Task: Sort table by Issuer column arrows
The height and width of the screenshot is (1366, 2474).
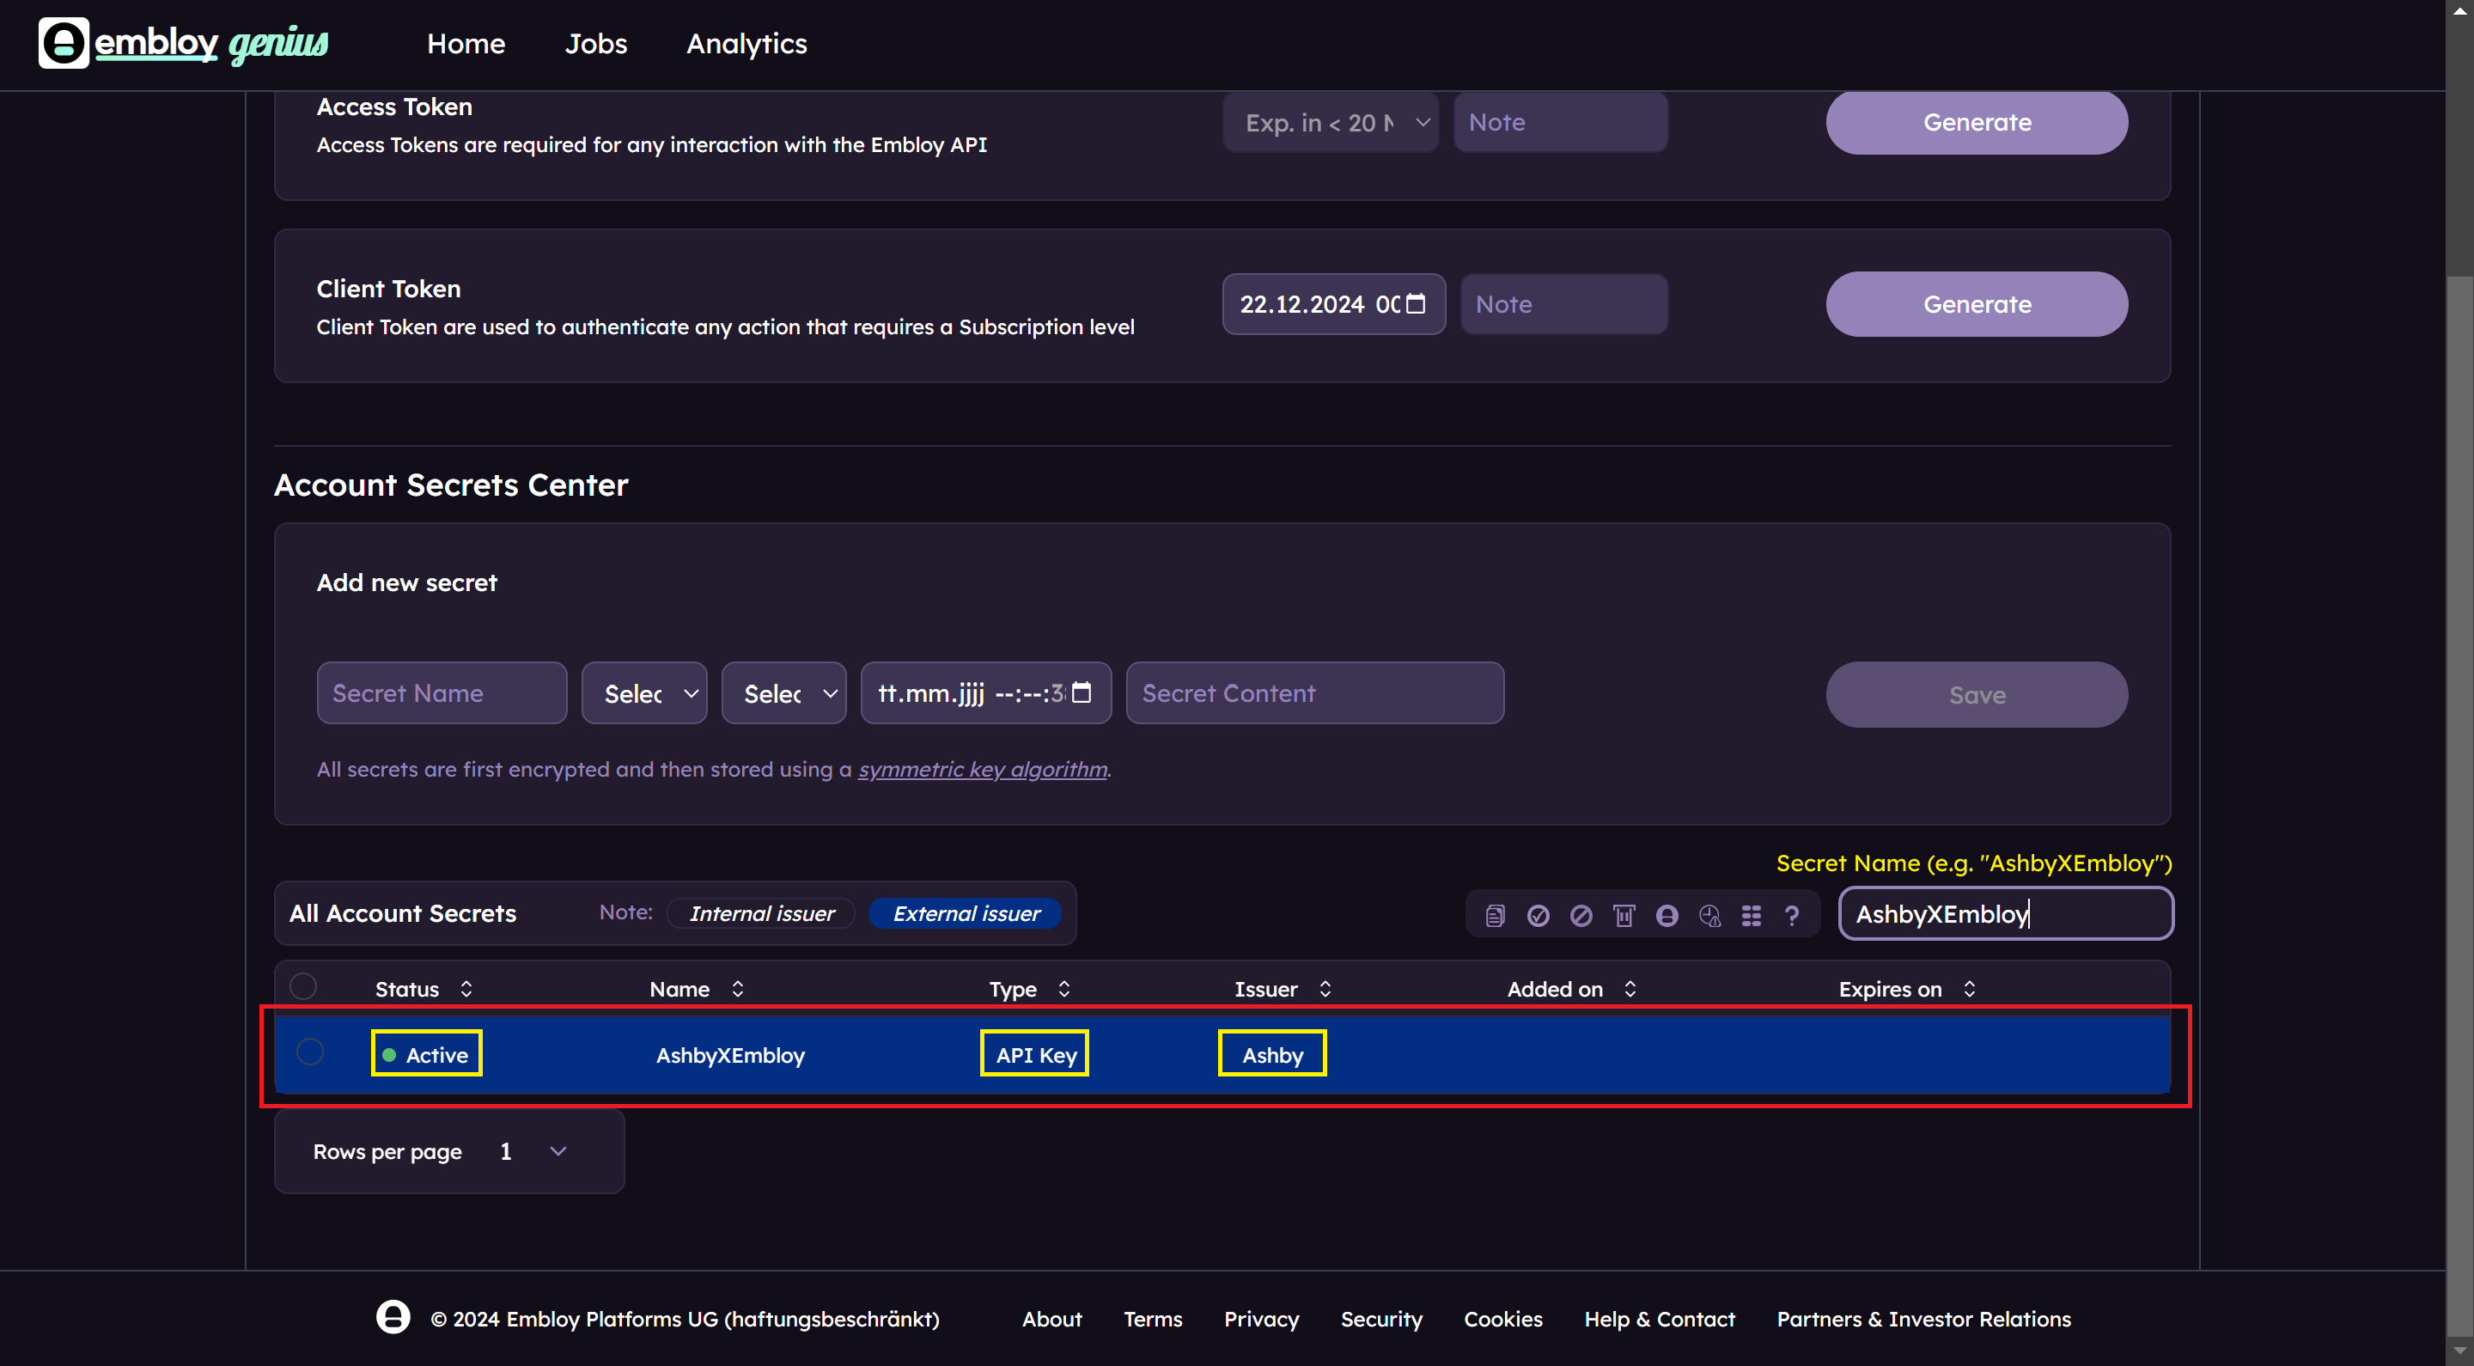Action: (x=1325, y=989)
